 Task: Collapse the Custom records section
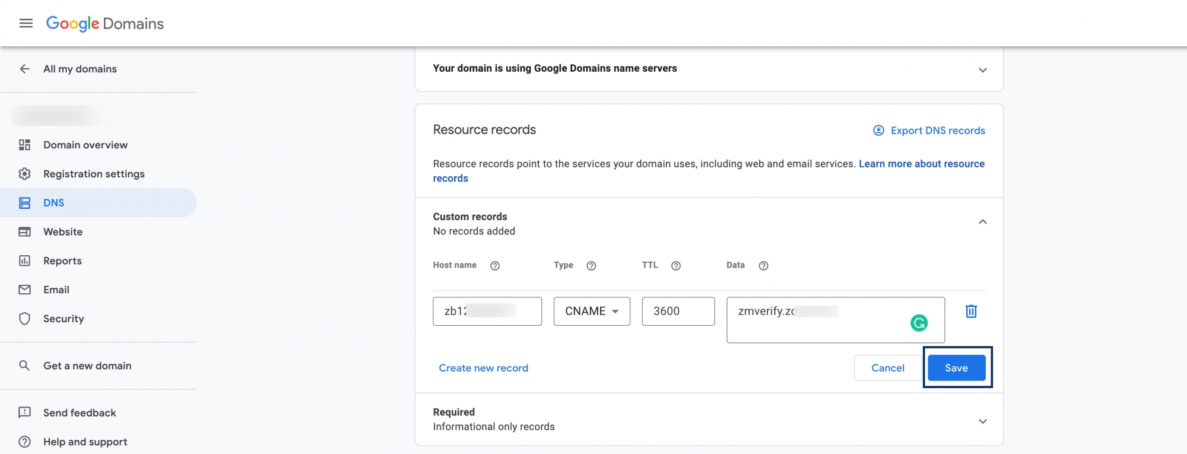point(982,222)
